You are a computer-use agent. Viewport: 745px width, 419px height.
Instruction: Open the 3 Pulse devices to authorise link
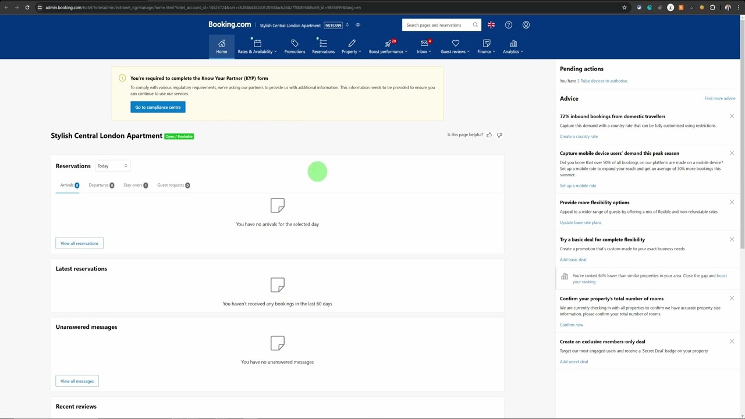click(602, 81)
